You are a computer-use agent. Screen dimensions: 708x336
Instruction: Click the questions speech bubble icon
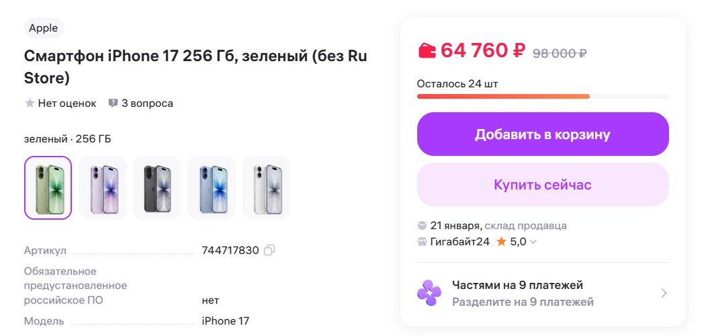point(113,103)
